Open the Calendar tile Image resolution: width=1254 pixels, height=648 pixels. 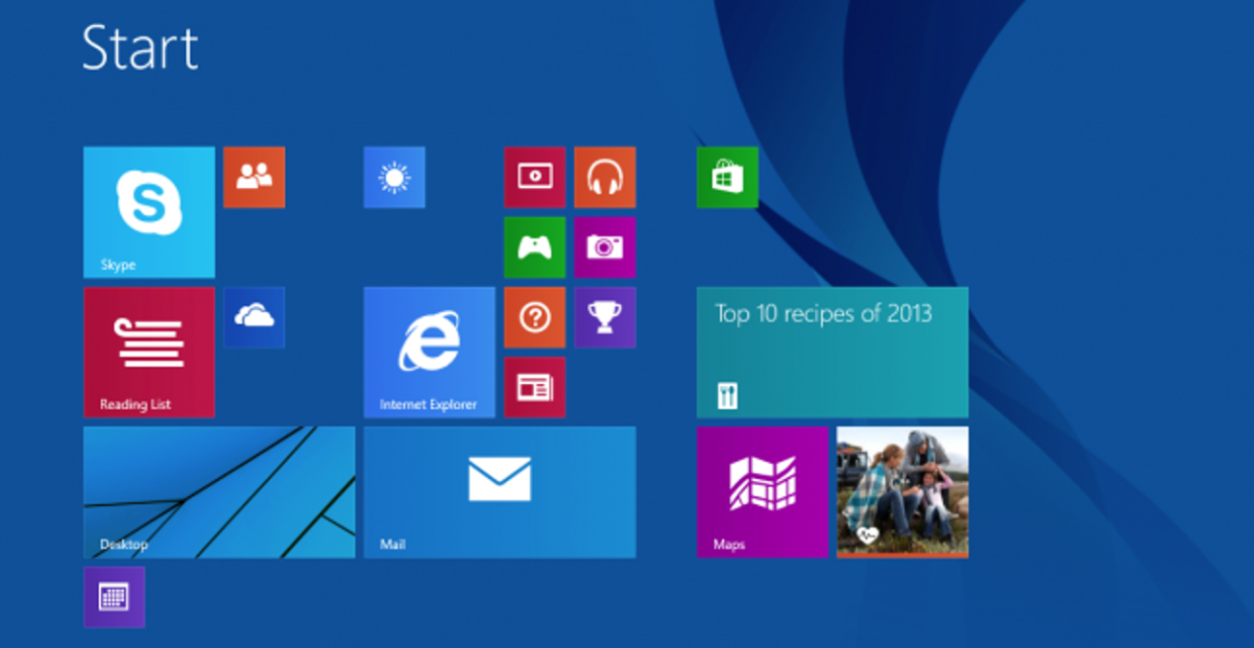point(114,597)
